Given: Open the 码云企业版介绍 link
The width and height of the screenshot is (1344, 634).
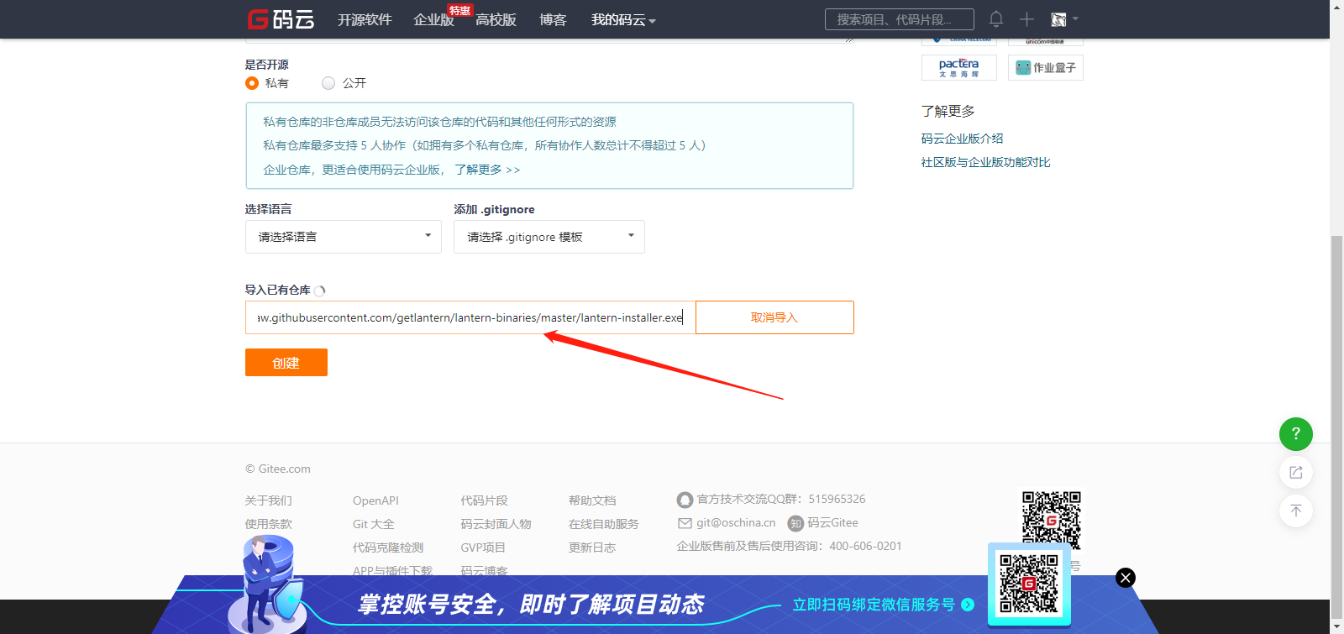Looking at the screenshot, I should (962, 139).
